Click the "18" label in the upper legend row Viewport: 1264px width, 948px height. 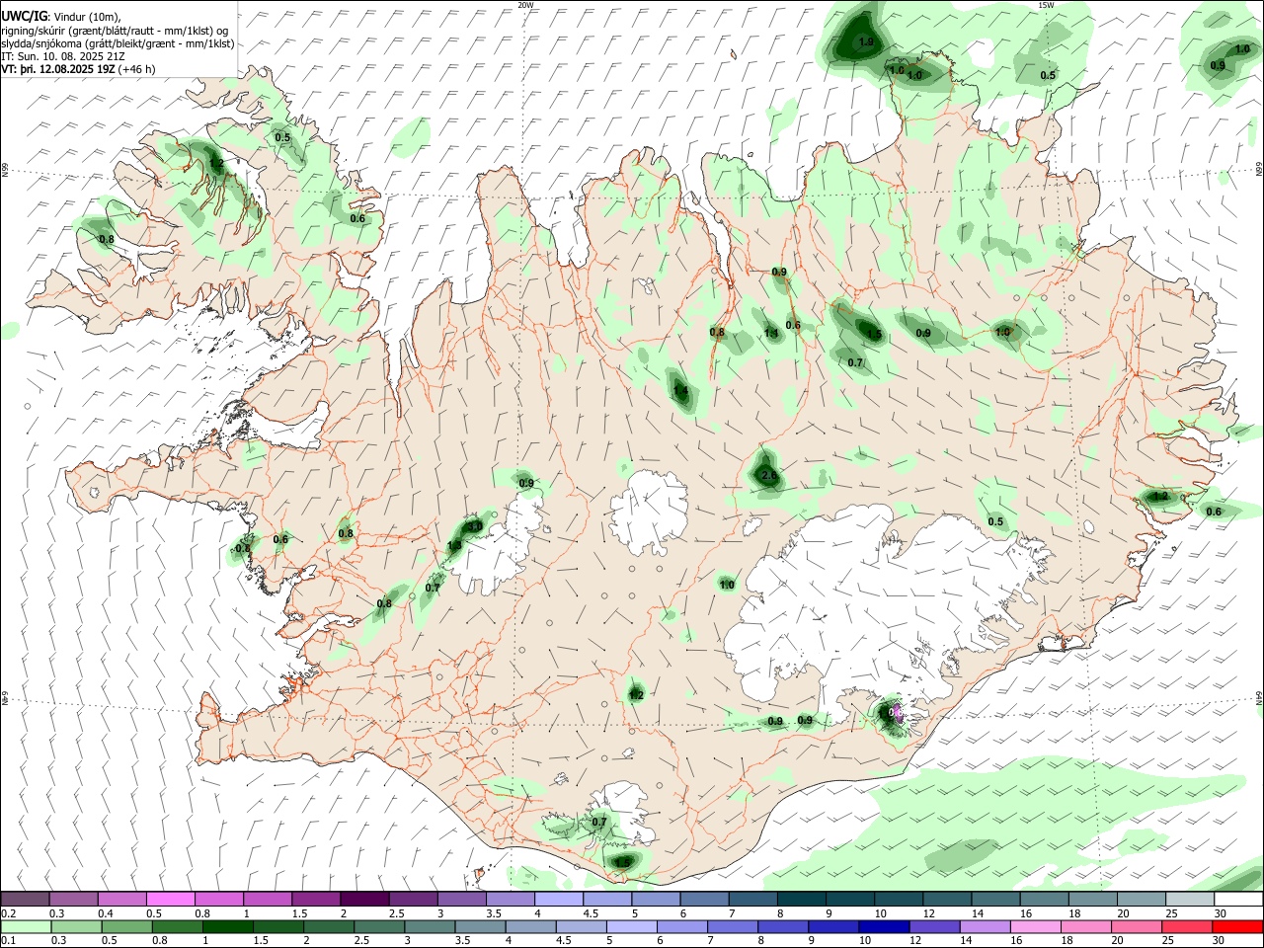[1074, 913]
